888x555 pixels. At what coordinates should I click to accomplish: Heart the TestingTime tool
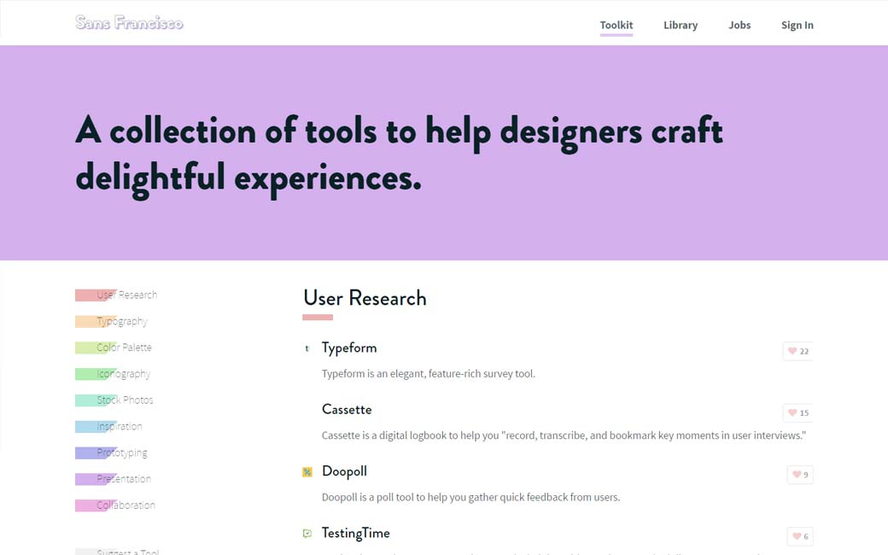(x=799, y=536)
